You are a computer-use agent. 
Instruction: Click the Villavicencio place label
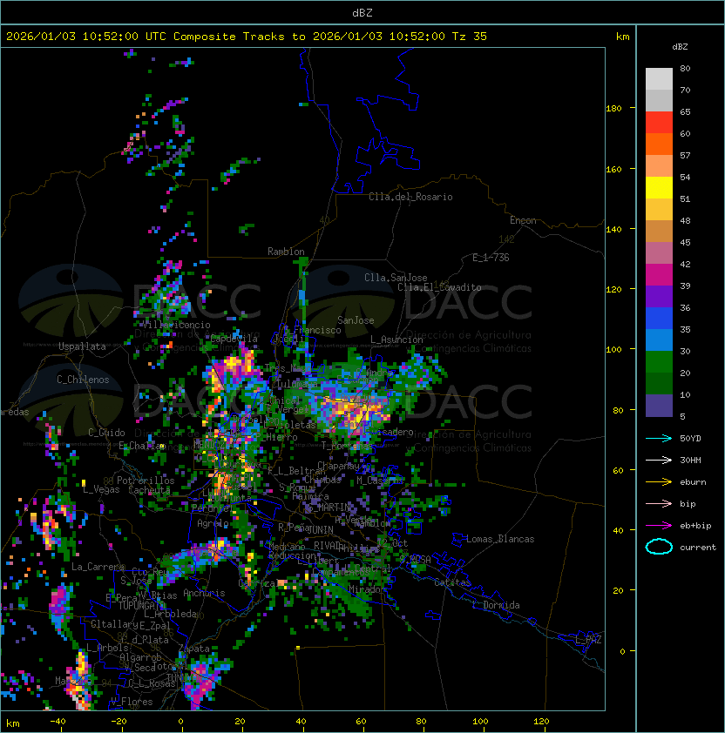click(x=177, y=325)
